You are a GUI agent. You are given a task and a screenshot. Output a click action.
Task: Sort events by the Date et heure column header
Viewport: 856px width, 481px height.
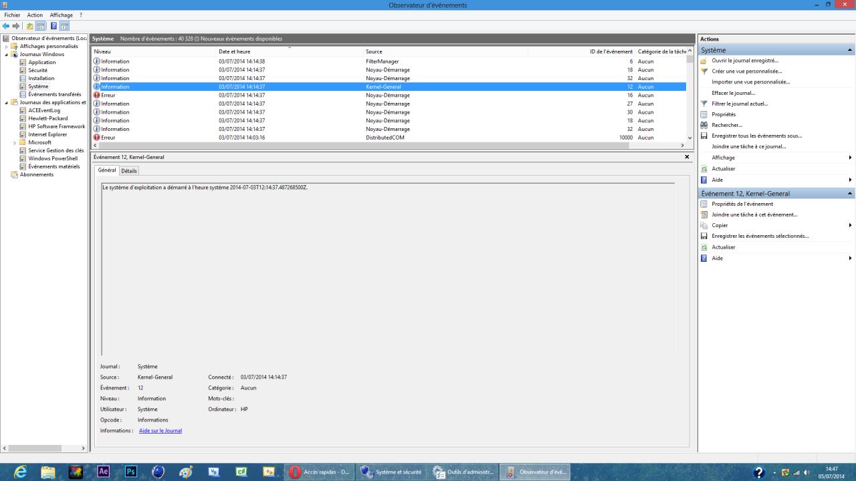[x=290, y=51]
